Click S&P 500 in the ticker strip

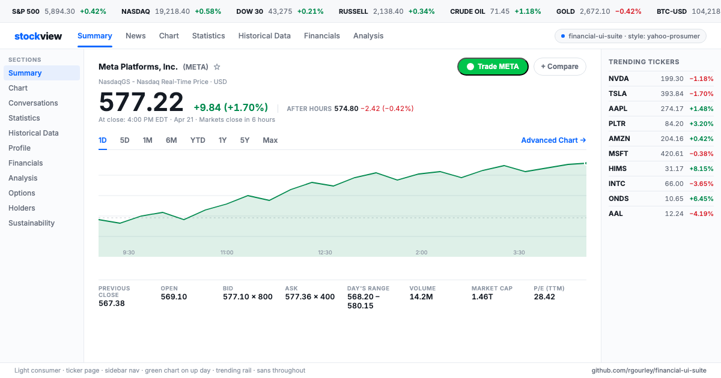coord(59,11)
